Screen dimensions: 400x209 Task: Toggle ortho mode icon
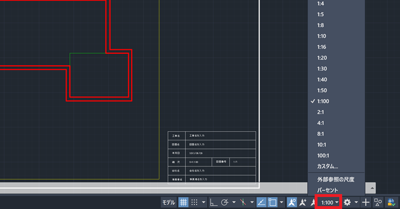coord(213,202)
